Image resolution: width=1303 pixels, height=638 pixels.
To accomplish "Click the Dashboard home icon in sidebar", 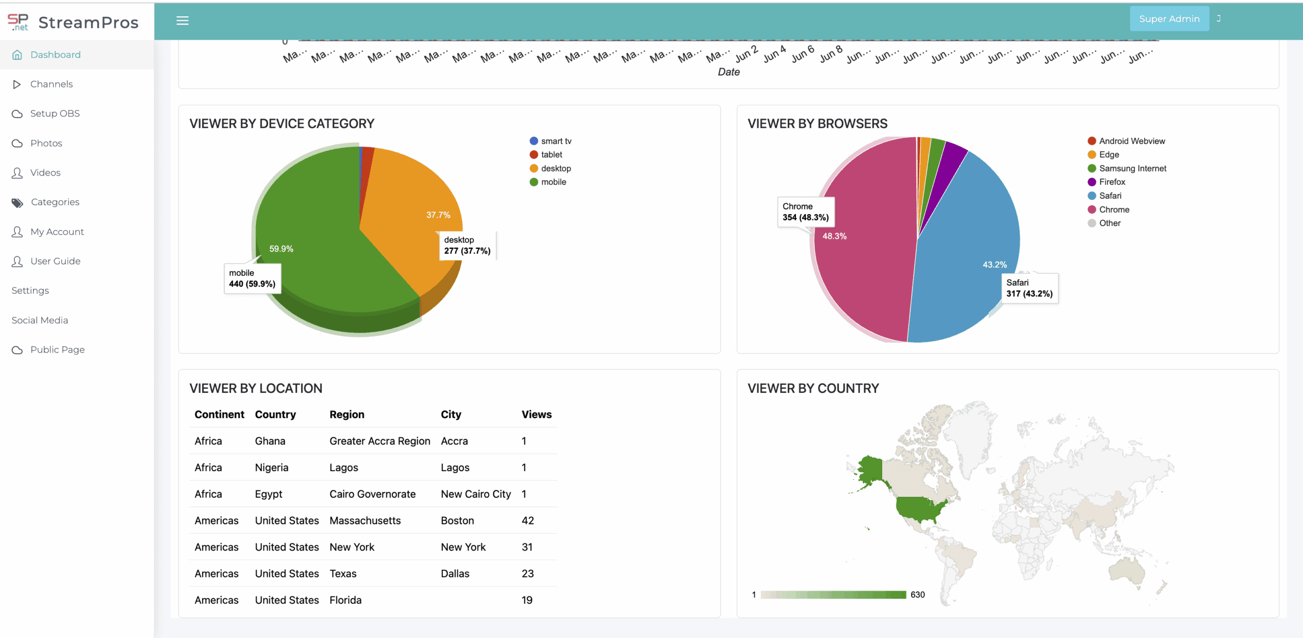I will click(x=17, y=55).
